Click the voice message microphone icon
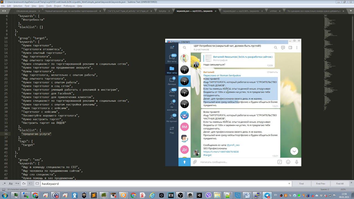This screenshot has height=199, width=354. 296,162
